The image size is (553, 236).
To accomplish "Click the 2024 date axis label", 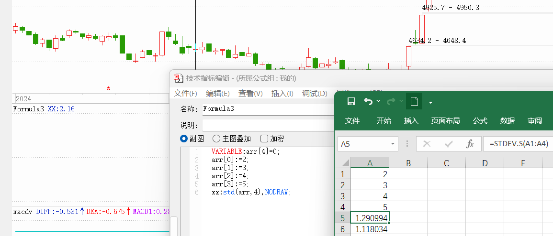I will pos(23,99).
